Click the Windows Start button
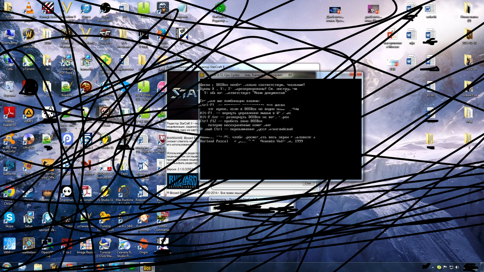The height and width of the screenshot is (272, 484). click(x=7, y=267)
